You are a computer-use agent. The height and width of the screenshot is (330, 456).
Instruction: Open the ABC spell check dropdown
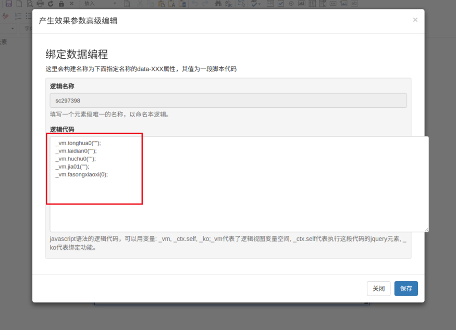pyautogui.click(x=256, y=4)
